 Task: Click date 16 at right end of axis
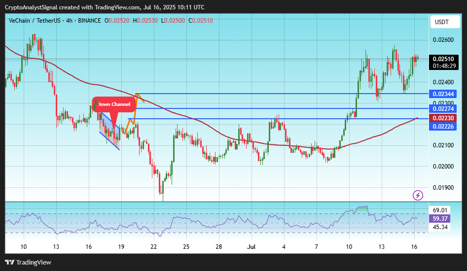click(414, 246)
